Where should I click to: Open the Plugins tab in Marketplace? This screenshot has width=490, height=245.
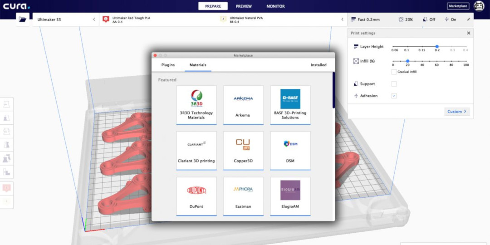(x=168, y=65)
